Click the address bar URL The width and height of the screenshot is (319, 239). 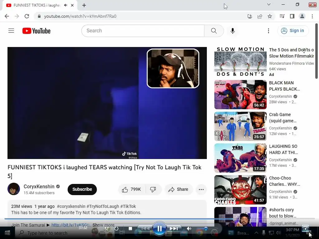coord(80,16)
